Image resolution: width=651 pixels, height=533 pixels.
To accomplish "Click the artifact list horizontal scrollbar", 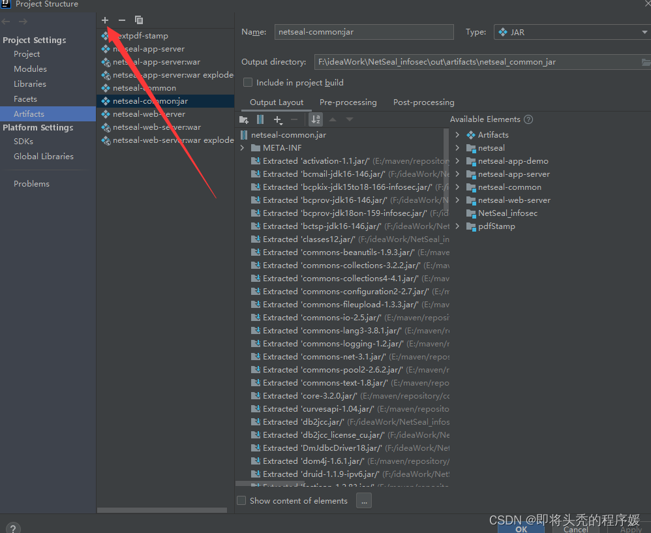I will 162,510.
